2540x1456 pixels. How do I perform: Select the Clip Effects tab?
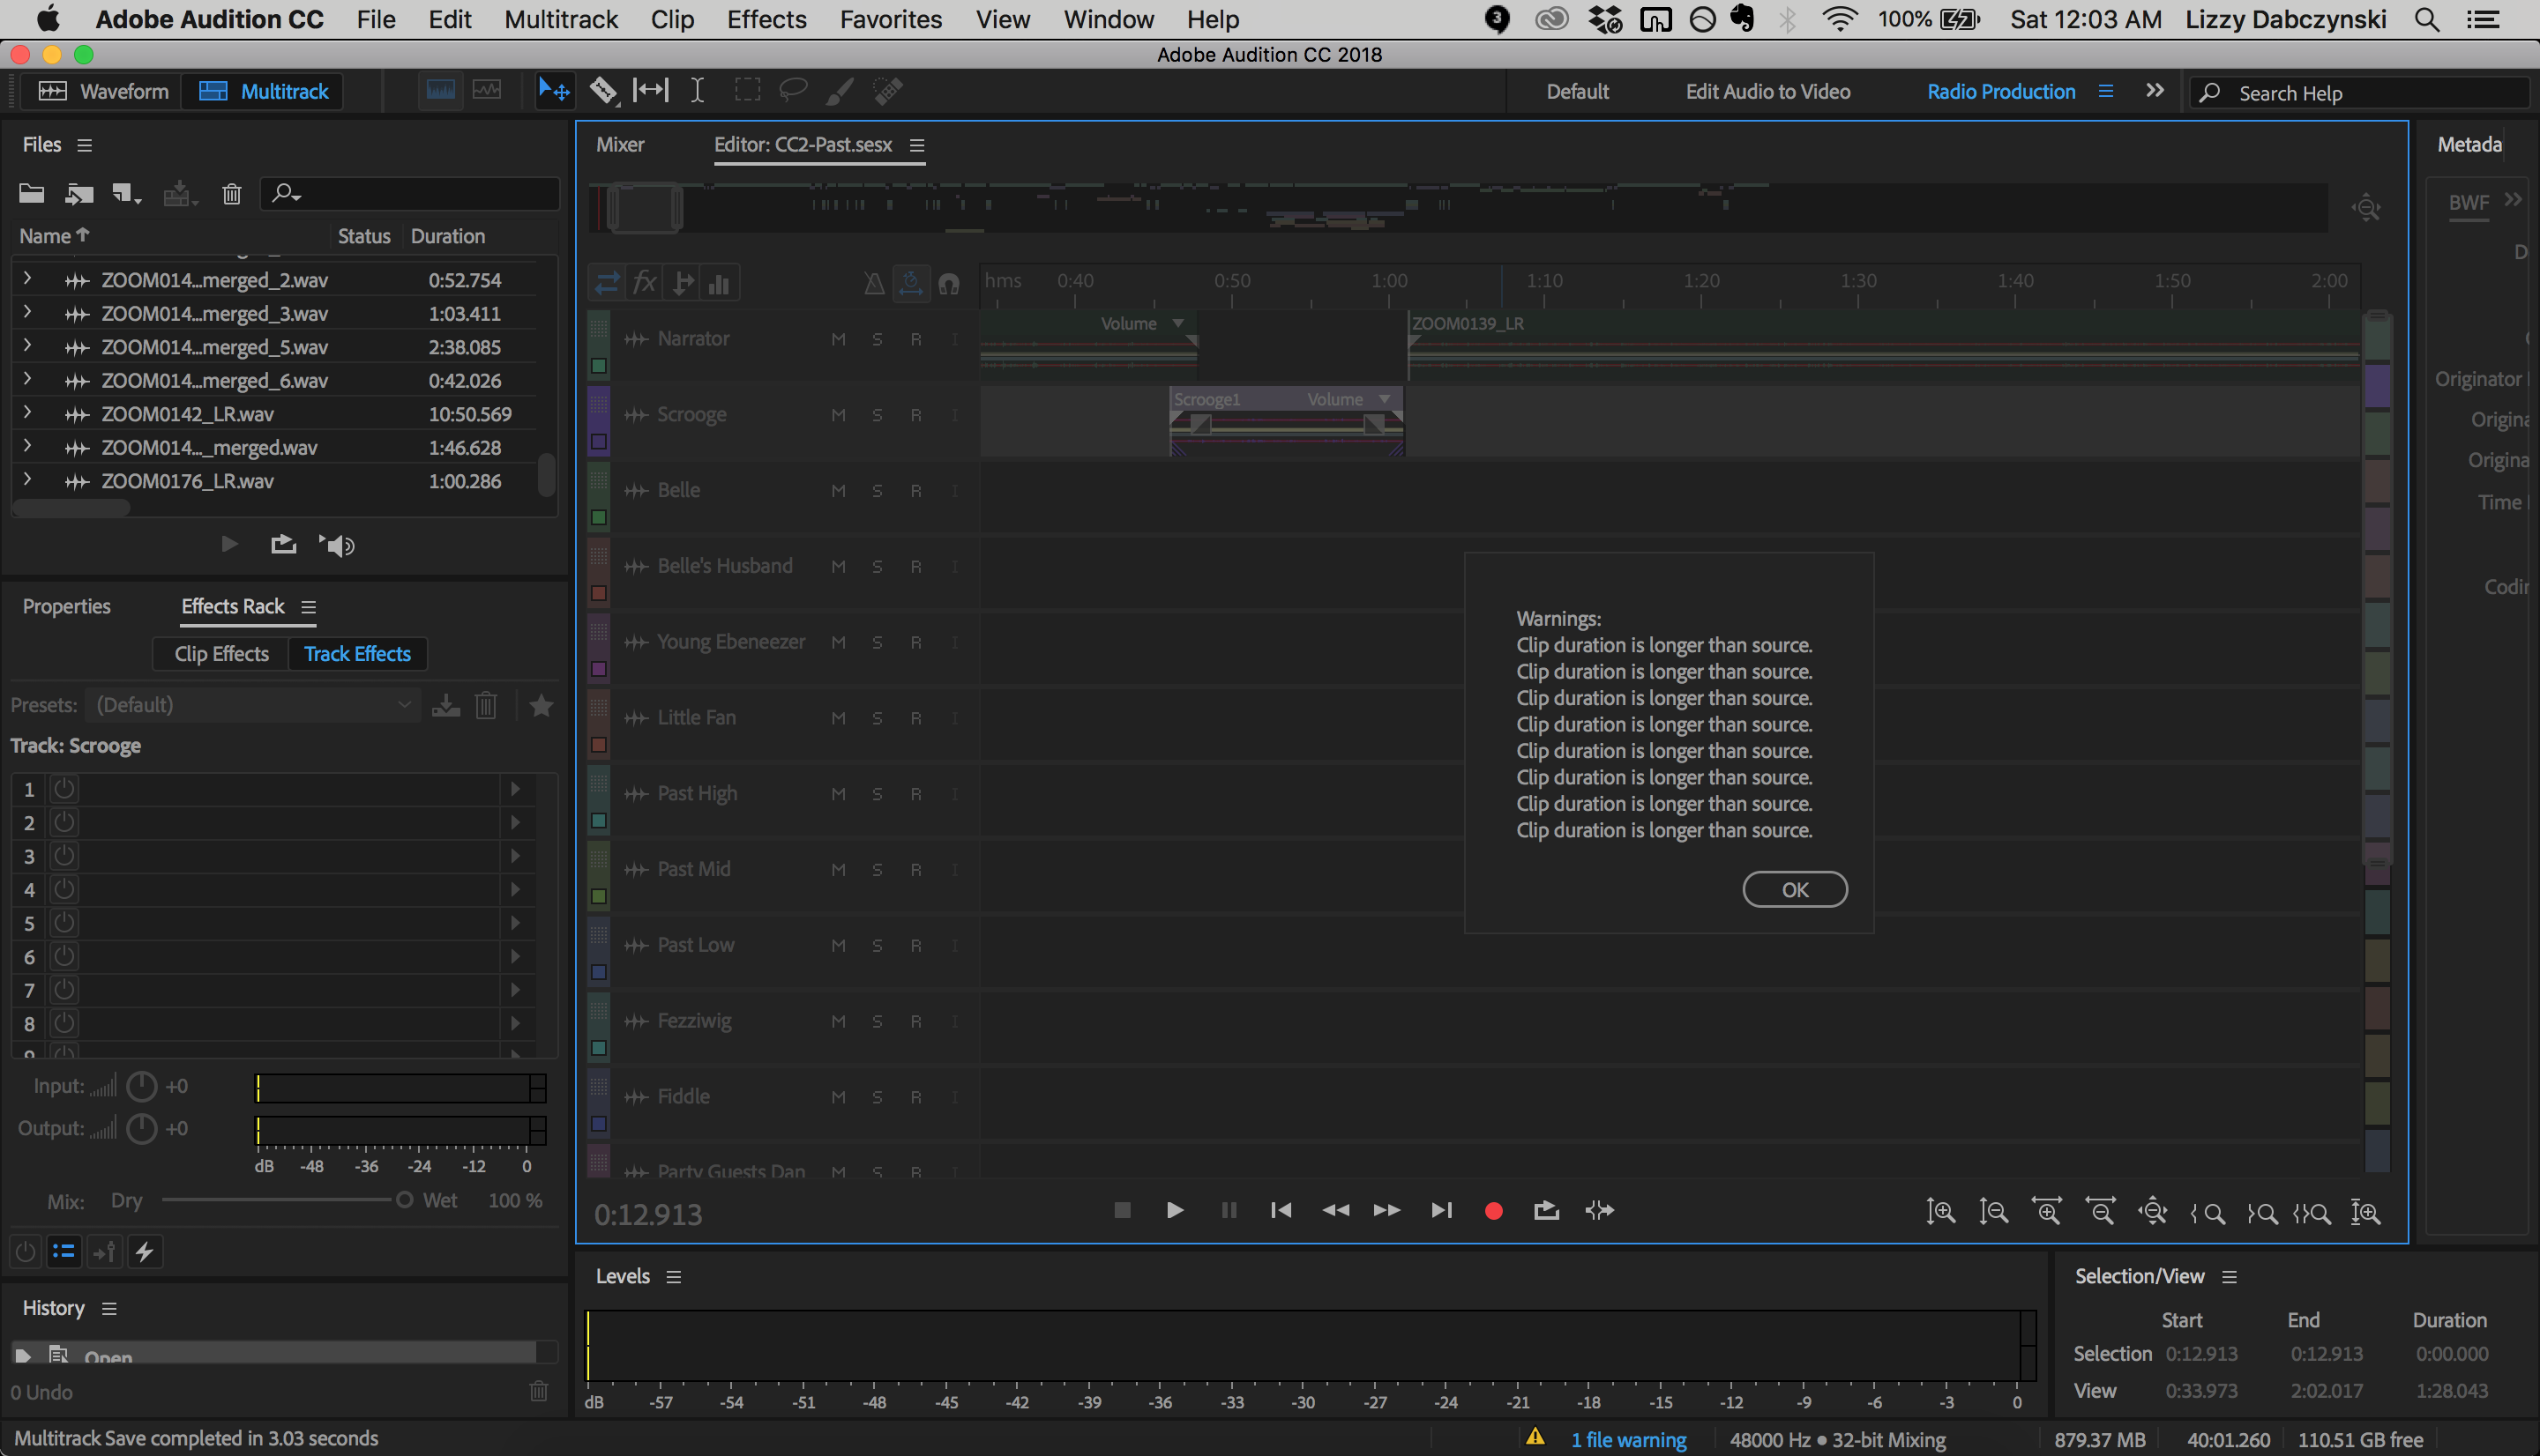221,654
